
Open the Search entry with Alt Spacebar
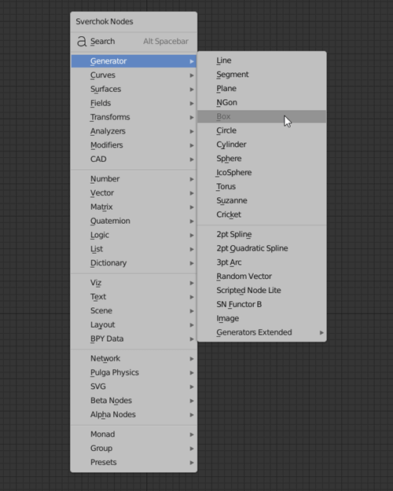pyautogui.click(x=134, y=42)
